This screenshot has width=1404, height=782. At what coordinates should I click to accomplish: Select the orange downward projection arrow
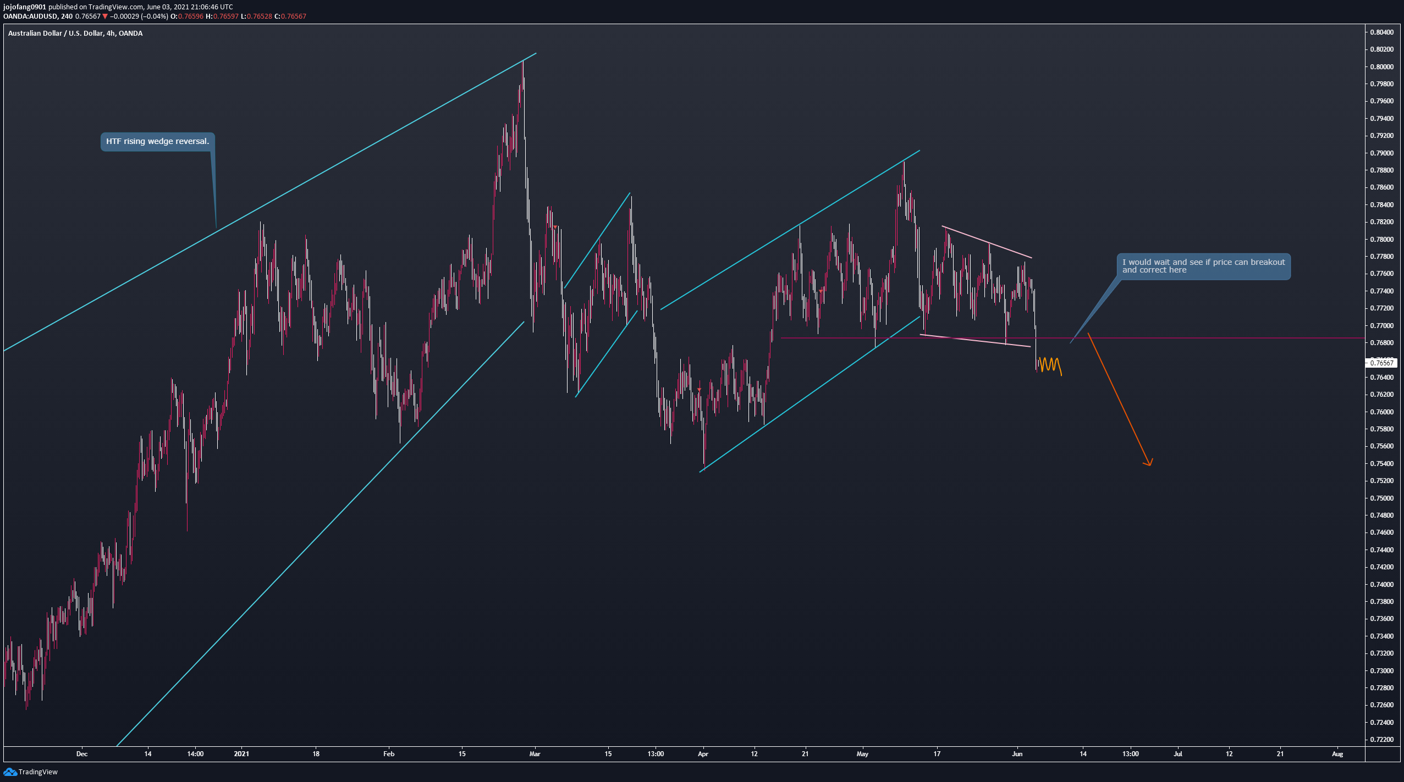point(1119,400)
